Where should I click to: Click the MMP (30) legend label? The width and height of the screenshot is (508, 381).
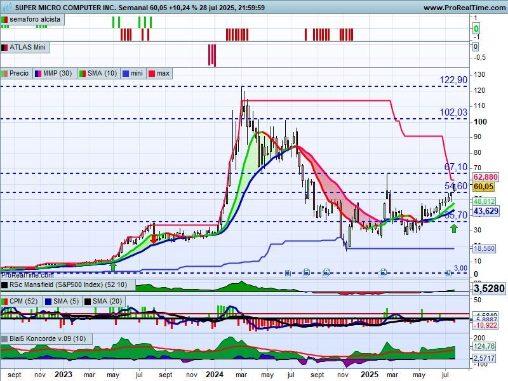57,73
